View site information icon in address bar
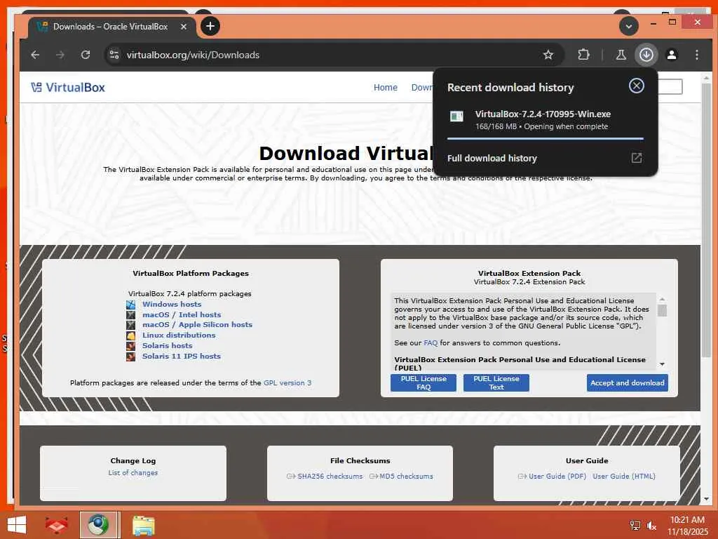Screen dimensions: 718x539 pyautogui.click(x=114, y=55)
